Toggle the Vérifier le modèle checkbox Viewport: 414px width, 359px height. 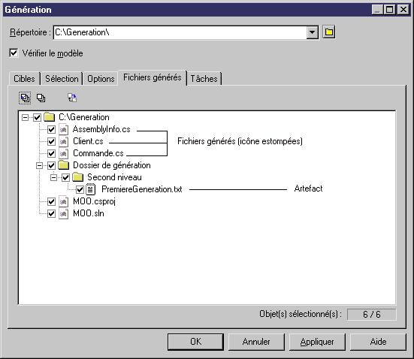(x=14, y=53)
